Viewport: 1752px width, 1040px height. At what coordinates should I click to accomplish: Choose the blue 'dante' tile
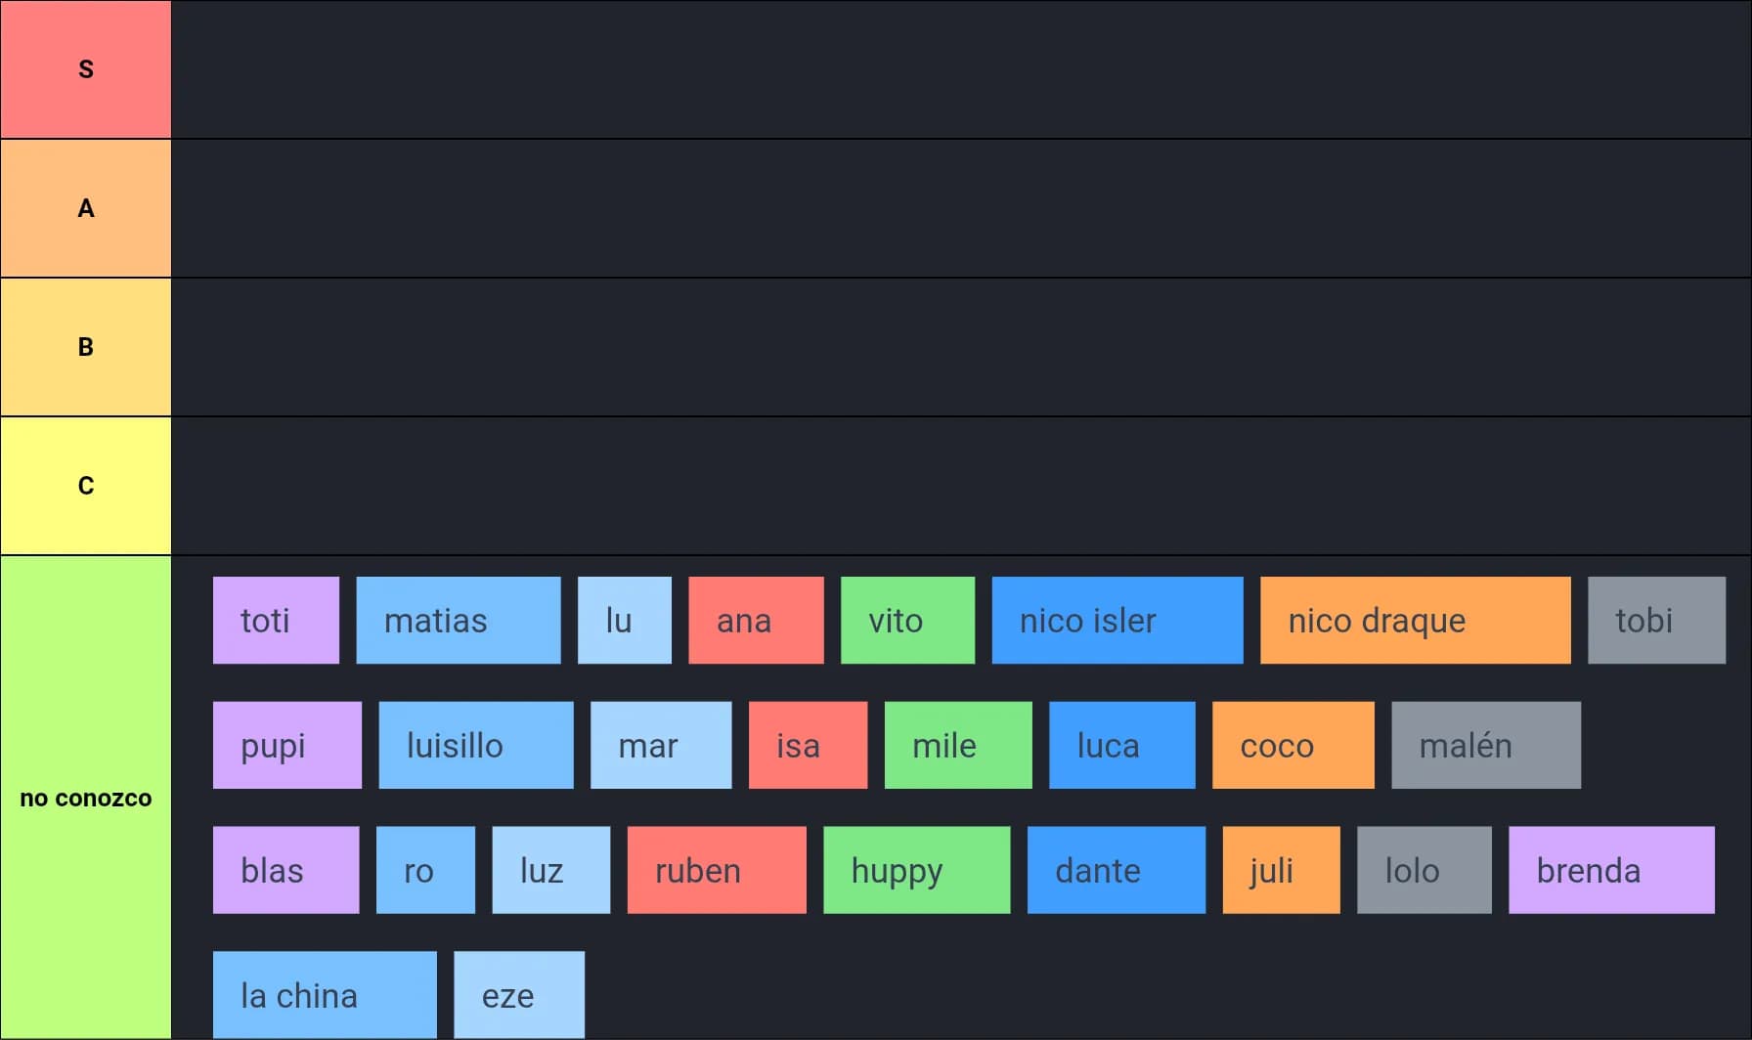pyautogui.click(x=1116, y=871)
